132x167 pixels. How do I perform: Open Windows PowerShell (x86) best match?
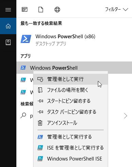coord(74,40)
